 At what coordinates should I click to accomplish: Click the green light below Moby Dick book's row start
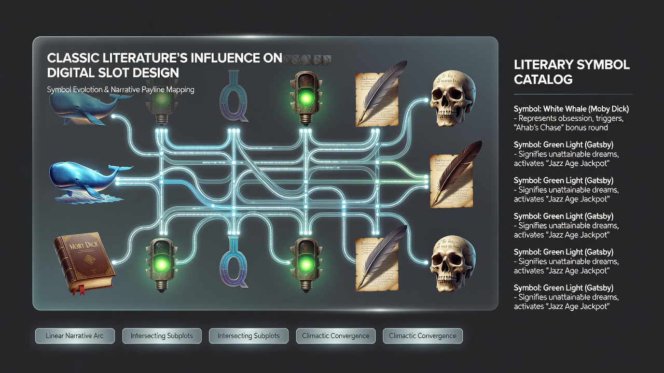click(x=162, y=262)
